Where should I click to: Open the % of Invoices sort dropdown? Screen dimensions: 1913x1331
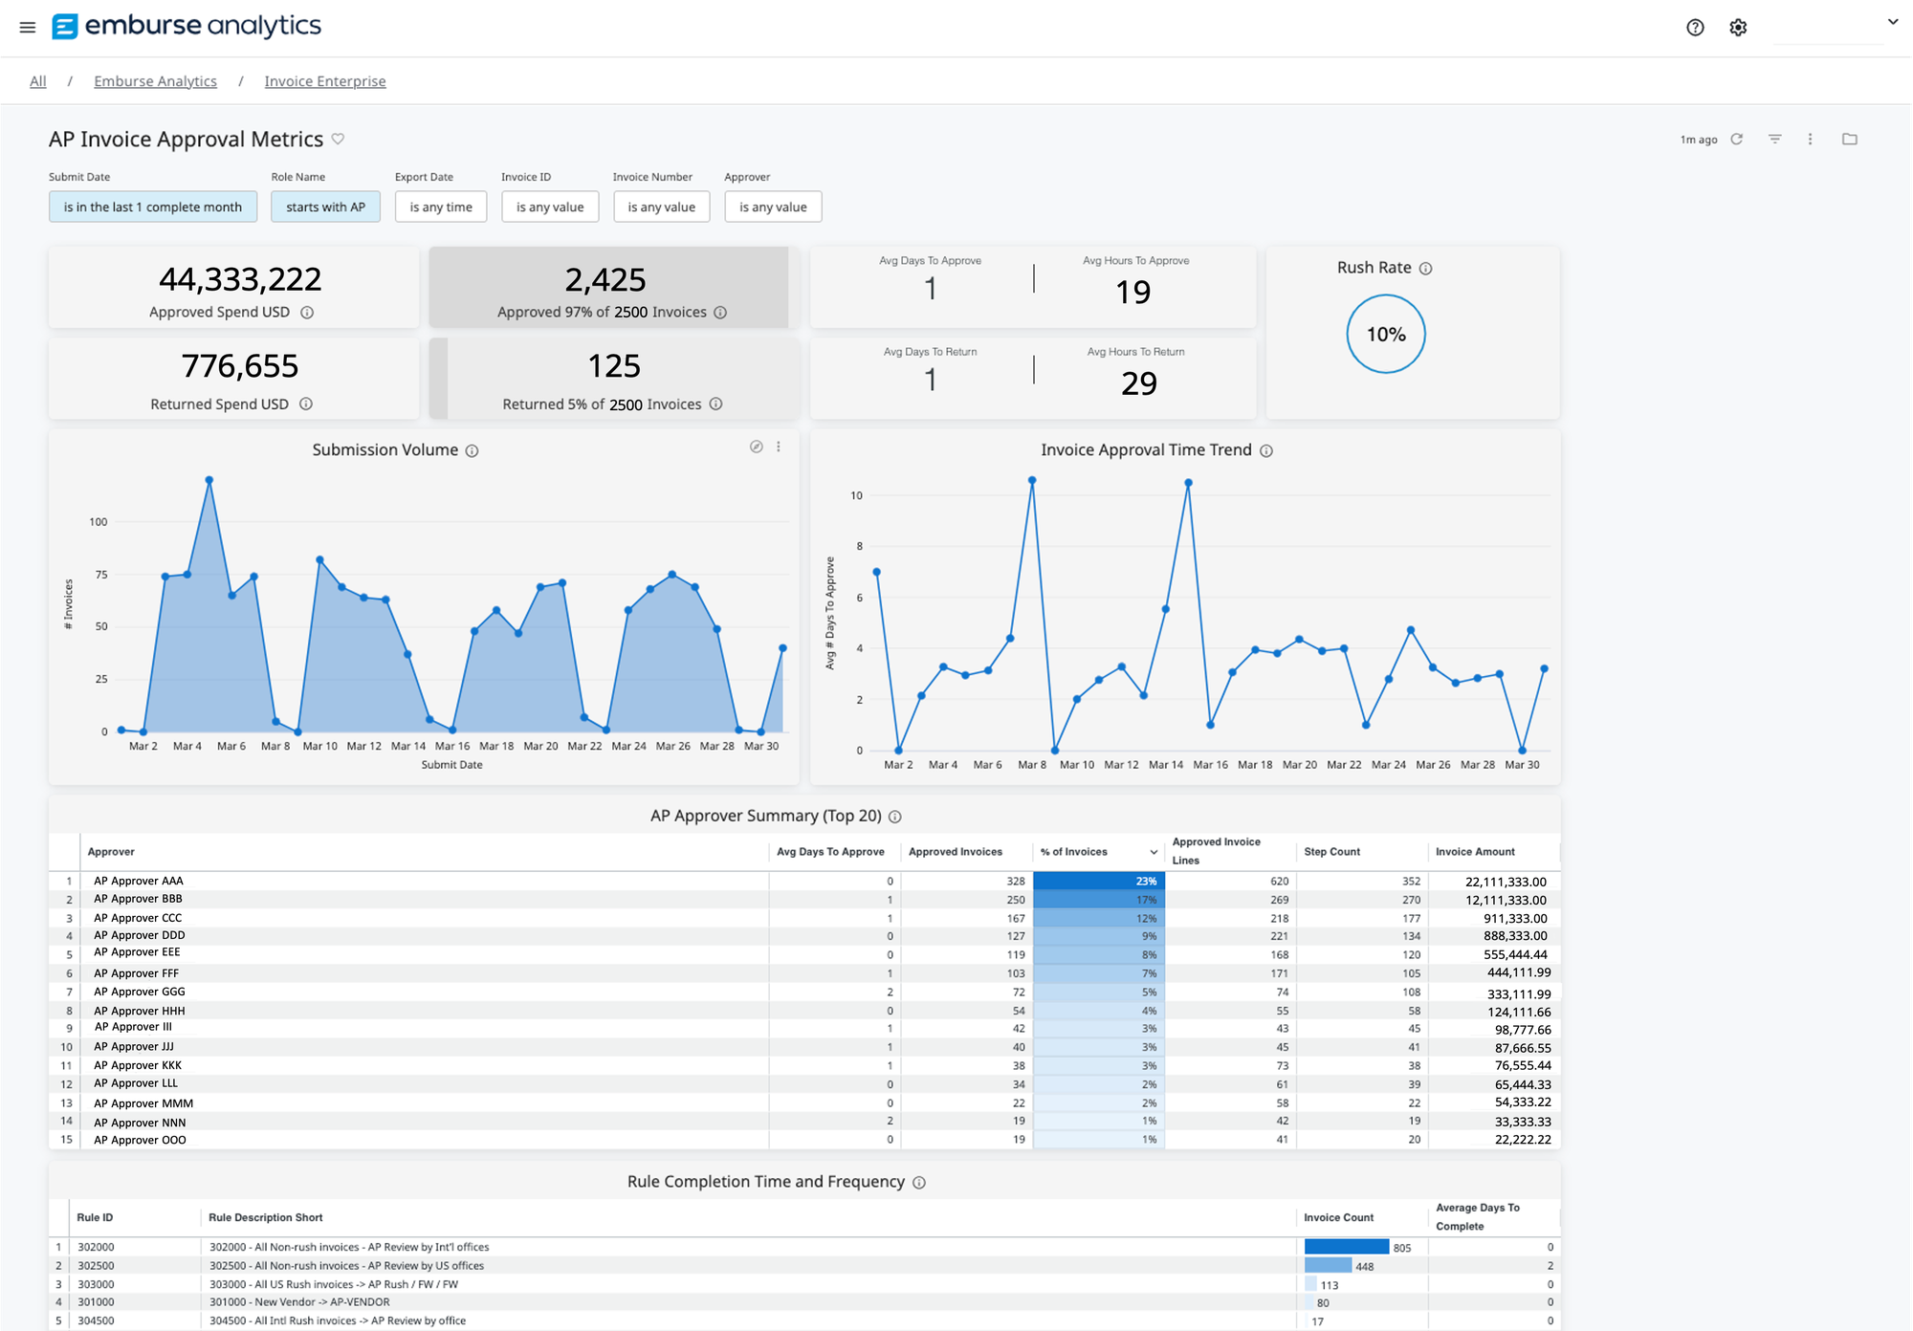tap(1153, 851)
